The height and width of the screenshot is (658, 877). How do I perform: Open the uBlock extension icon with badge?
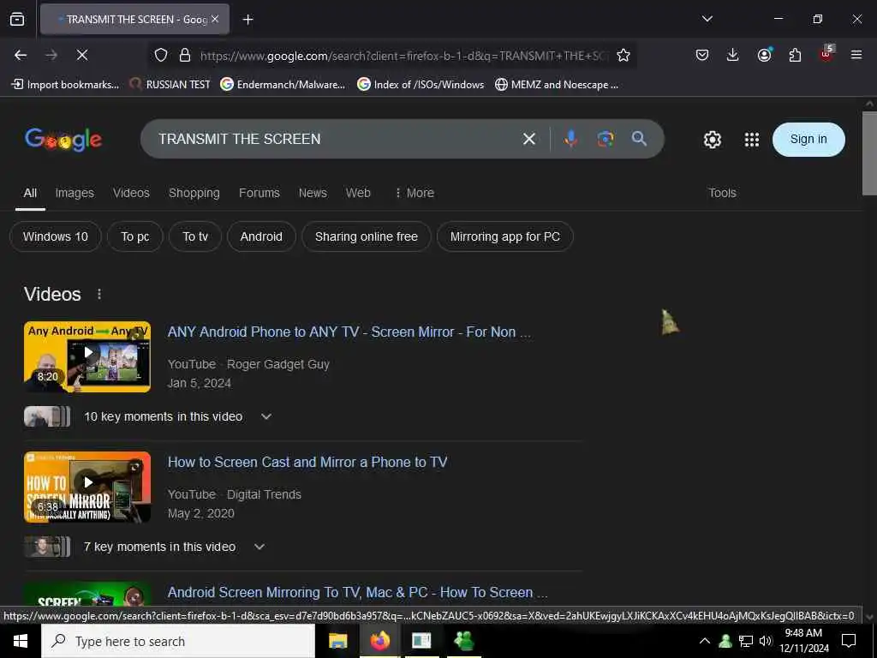(x=826, y=54)
